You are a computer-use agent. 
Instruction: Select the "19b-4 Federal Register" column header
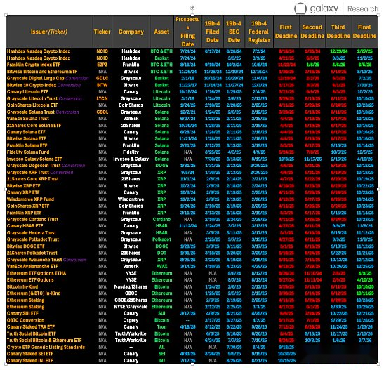(259, 32)
